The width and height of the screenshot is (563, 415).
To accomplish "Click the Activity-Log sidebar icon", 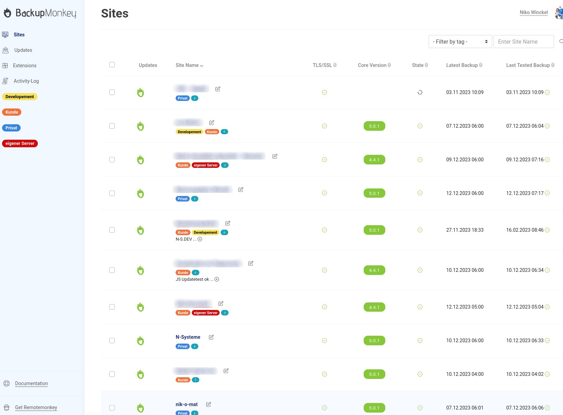I will pyautogui.click(x=5, y=81).
